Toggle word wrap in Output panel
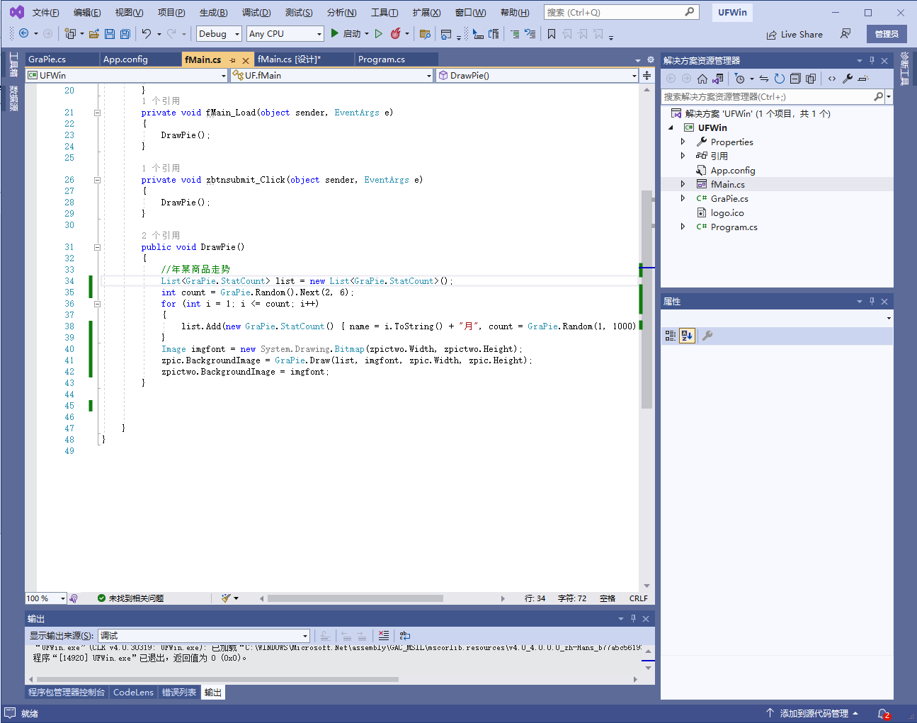Image resolution: width=917 pixels, height=723 pixels. tap(405, 635)
